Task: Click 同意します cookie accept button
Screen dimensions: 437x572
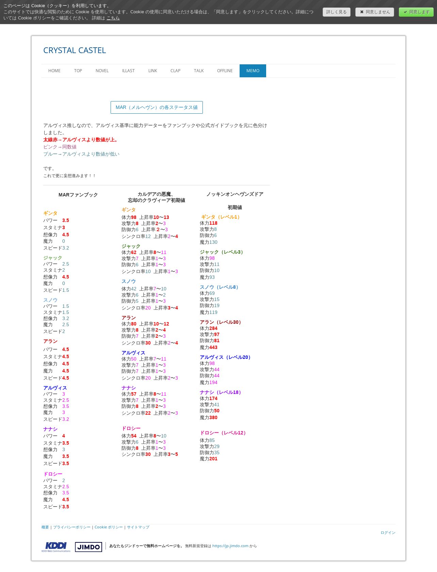Action: [416, 12]
